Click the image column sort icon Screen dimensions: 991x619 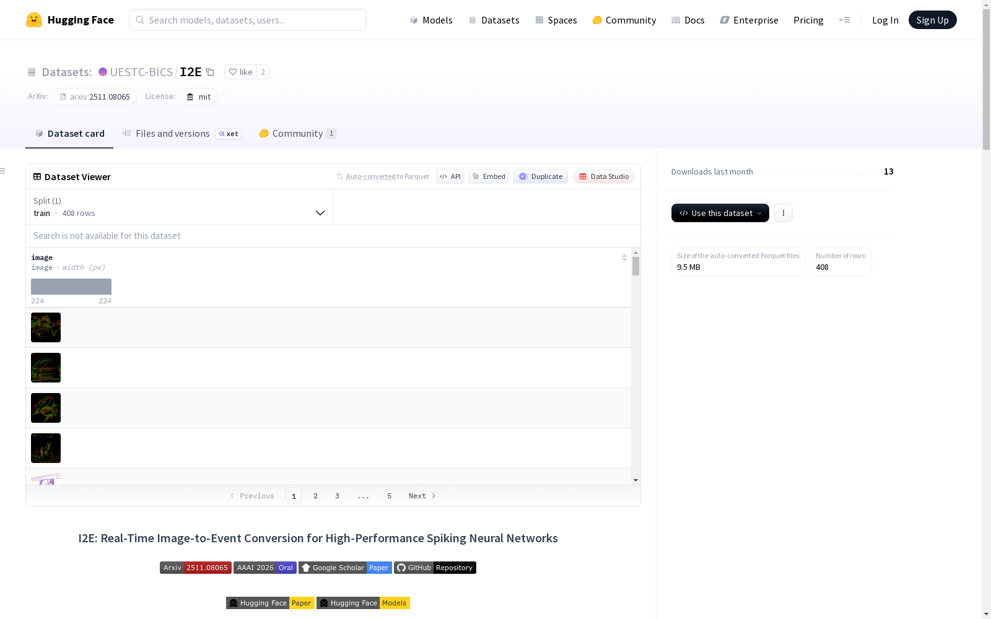[624, 258]
